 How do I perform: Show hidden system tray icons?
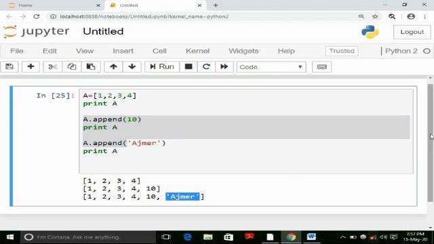click(x=342, y=237)
